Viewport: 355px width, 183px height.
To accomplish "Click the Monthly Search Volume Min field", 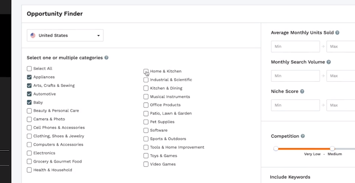I will (x=296, y=76).
